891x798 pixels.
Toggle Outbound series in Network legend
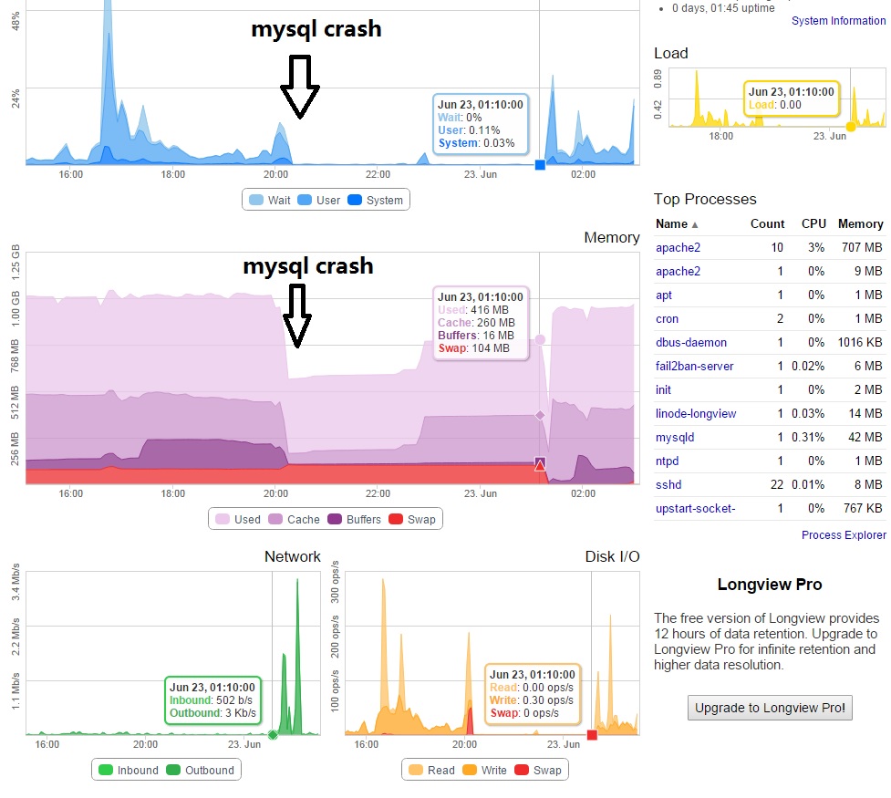point(200,770)
